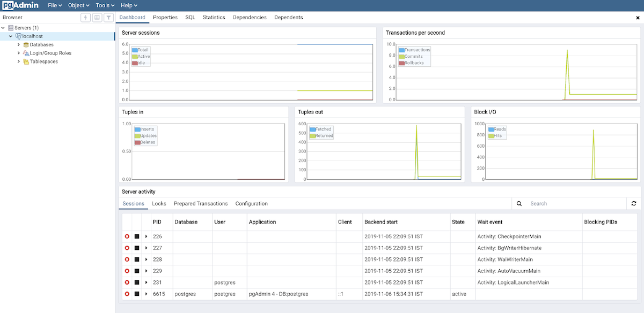Open the Configuration tab
644x313 pixels.
[x=251, y=204]
